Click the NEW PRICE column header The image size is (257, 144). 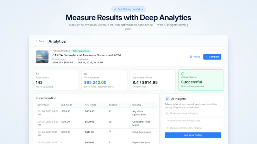[x=91, y=105]
